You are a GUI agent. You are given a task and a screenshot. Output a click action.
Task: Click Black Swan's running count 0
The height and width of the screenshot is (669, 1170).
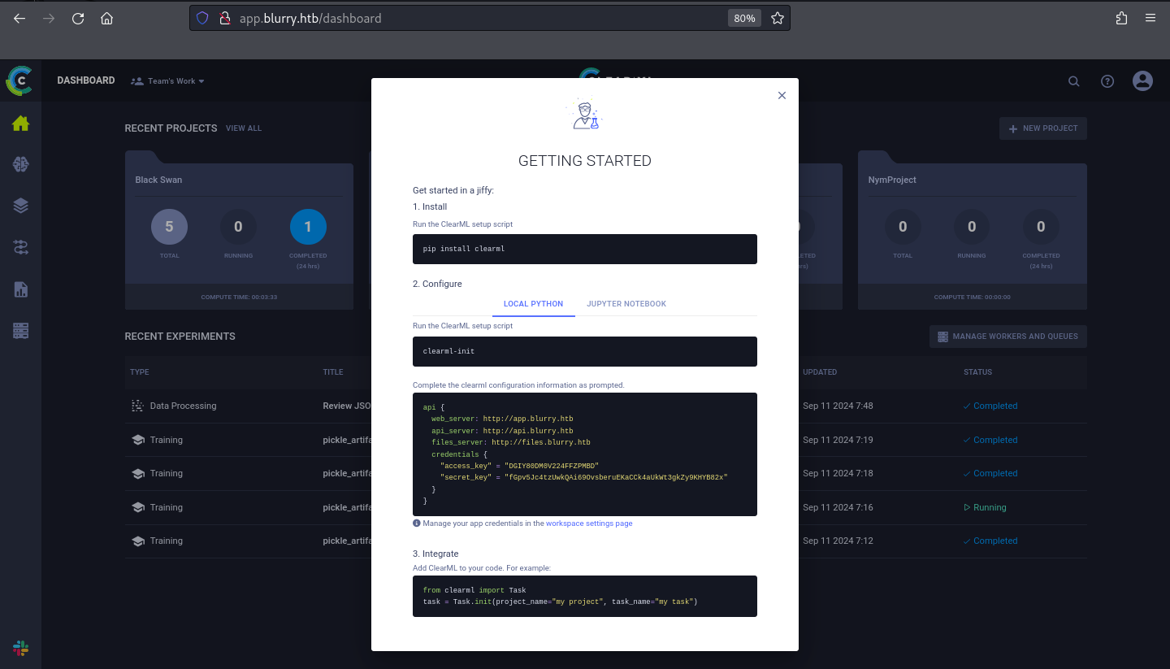pos(238,227)
